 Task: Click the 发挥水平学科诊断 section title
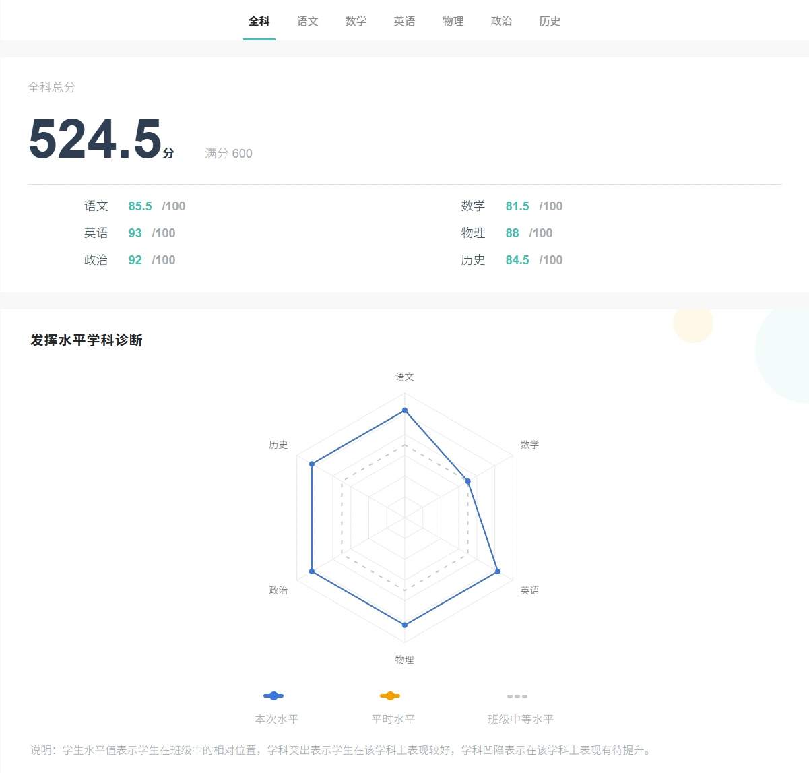(86, 340)
